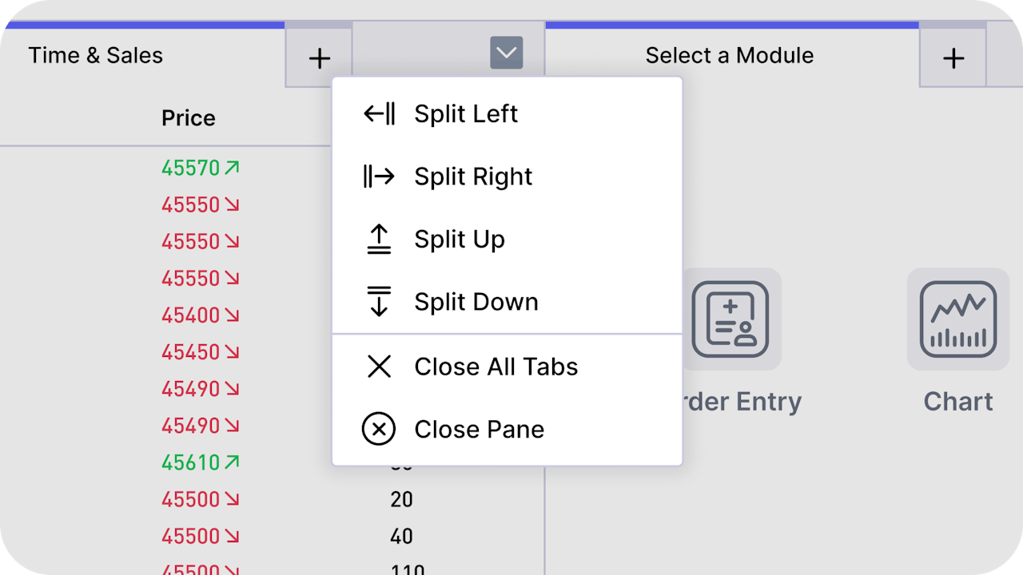Open the Order Entry module icon
Viewport: 1023px width, 575px height.
tap(730, 319)
